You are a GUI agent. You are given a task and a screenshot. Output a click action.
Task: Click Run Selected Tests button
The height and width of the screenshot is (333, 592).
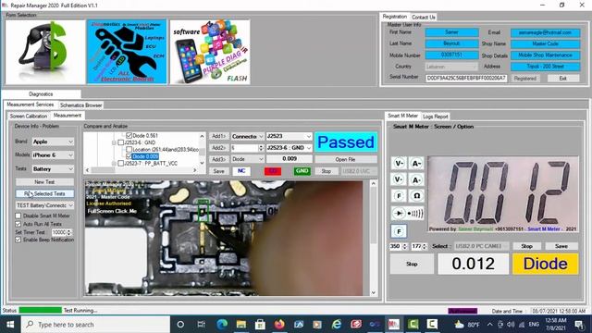[44, 193]
